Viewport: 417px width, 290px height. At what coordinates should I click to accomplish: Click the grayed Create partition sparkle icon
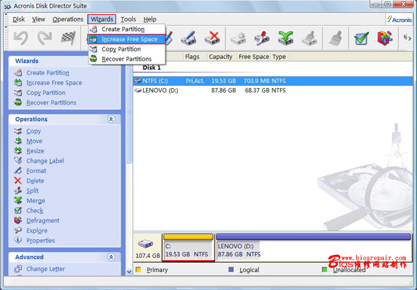point(238,38)
